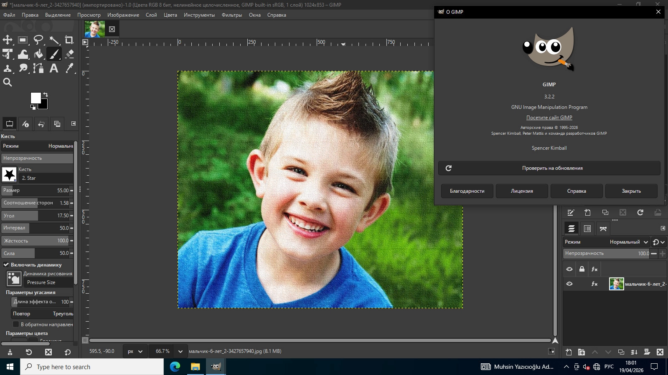Click the white foreground color swatch

36,98
